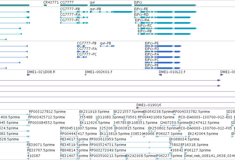Click EST GH07250.5prime
The width and height of the screenshot is (235, 160).
pos(170,126)
